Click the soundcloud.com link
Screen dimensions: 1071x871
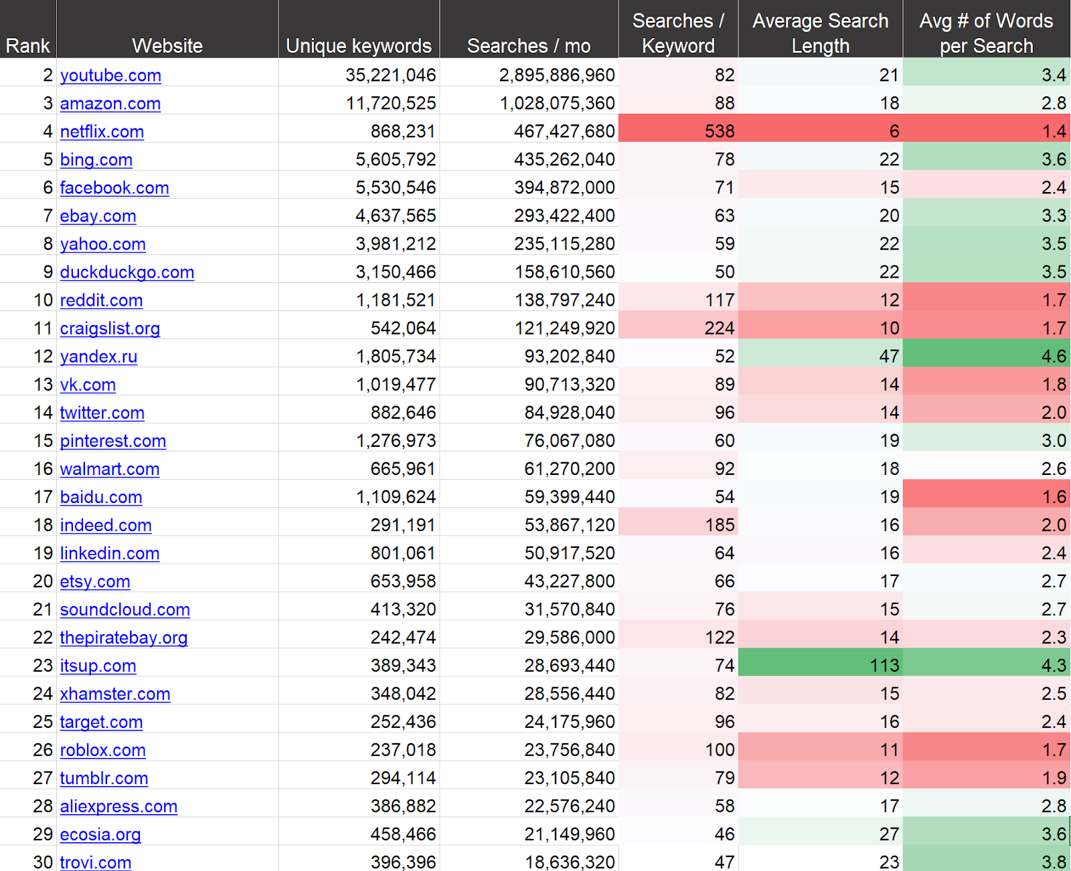[x=125, y=609]
